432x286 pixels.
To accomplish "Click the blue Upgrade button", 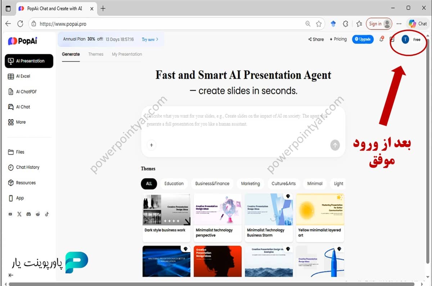I will tap(363, 39).
